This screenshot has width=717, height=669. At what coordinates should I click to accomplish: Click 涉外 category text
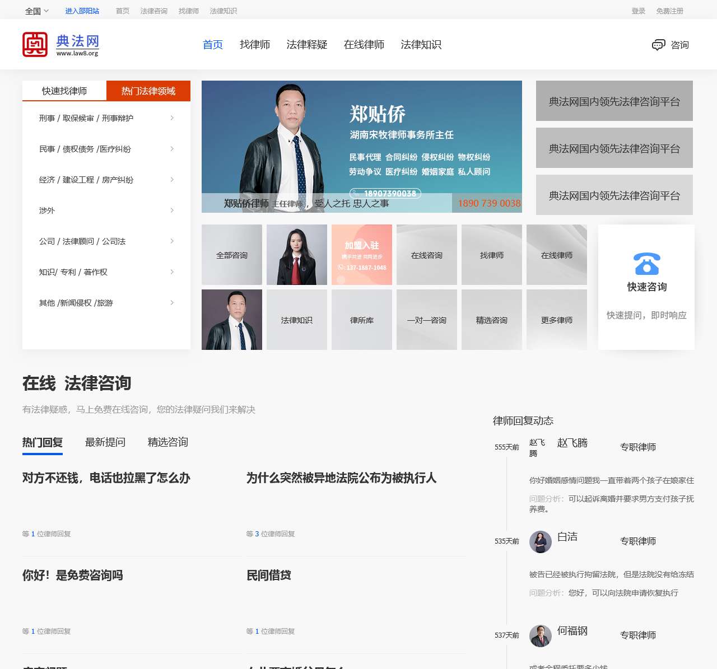47,210
